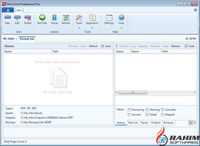Toggle Auto checkbox in history panel
This screenshot has width=200, height=146.
(x=186, y=46)
